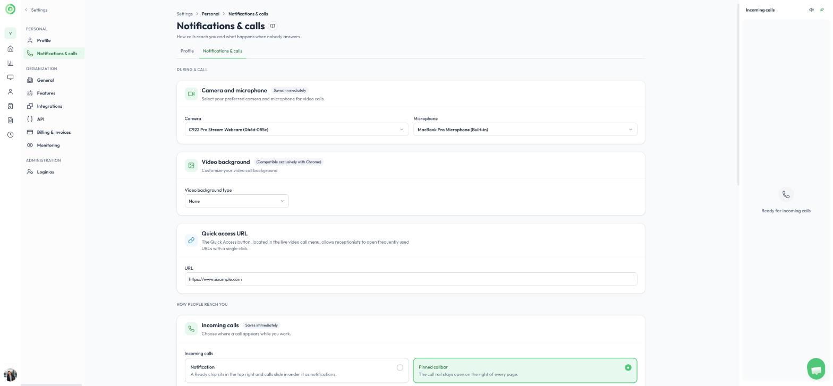
Task: Open Integrations settings in sidebar
Action: point(54,106)
